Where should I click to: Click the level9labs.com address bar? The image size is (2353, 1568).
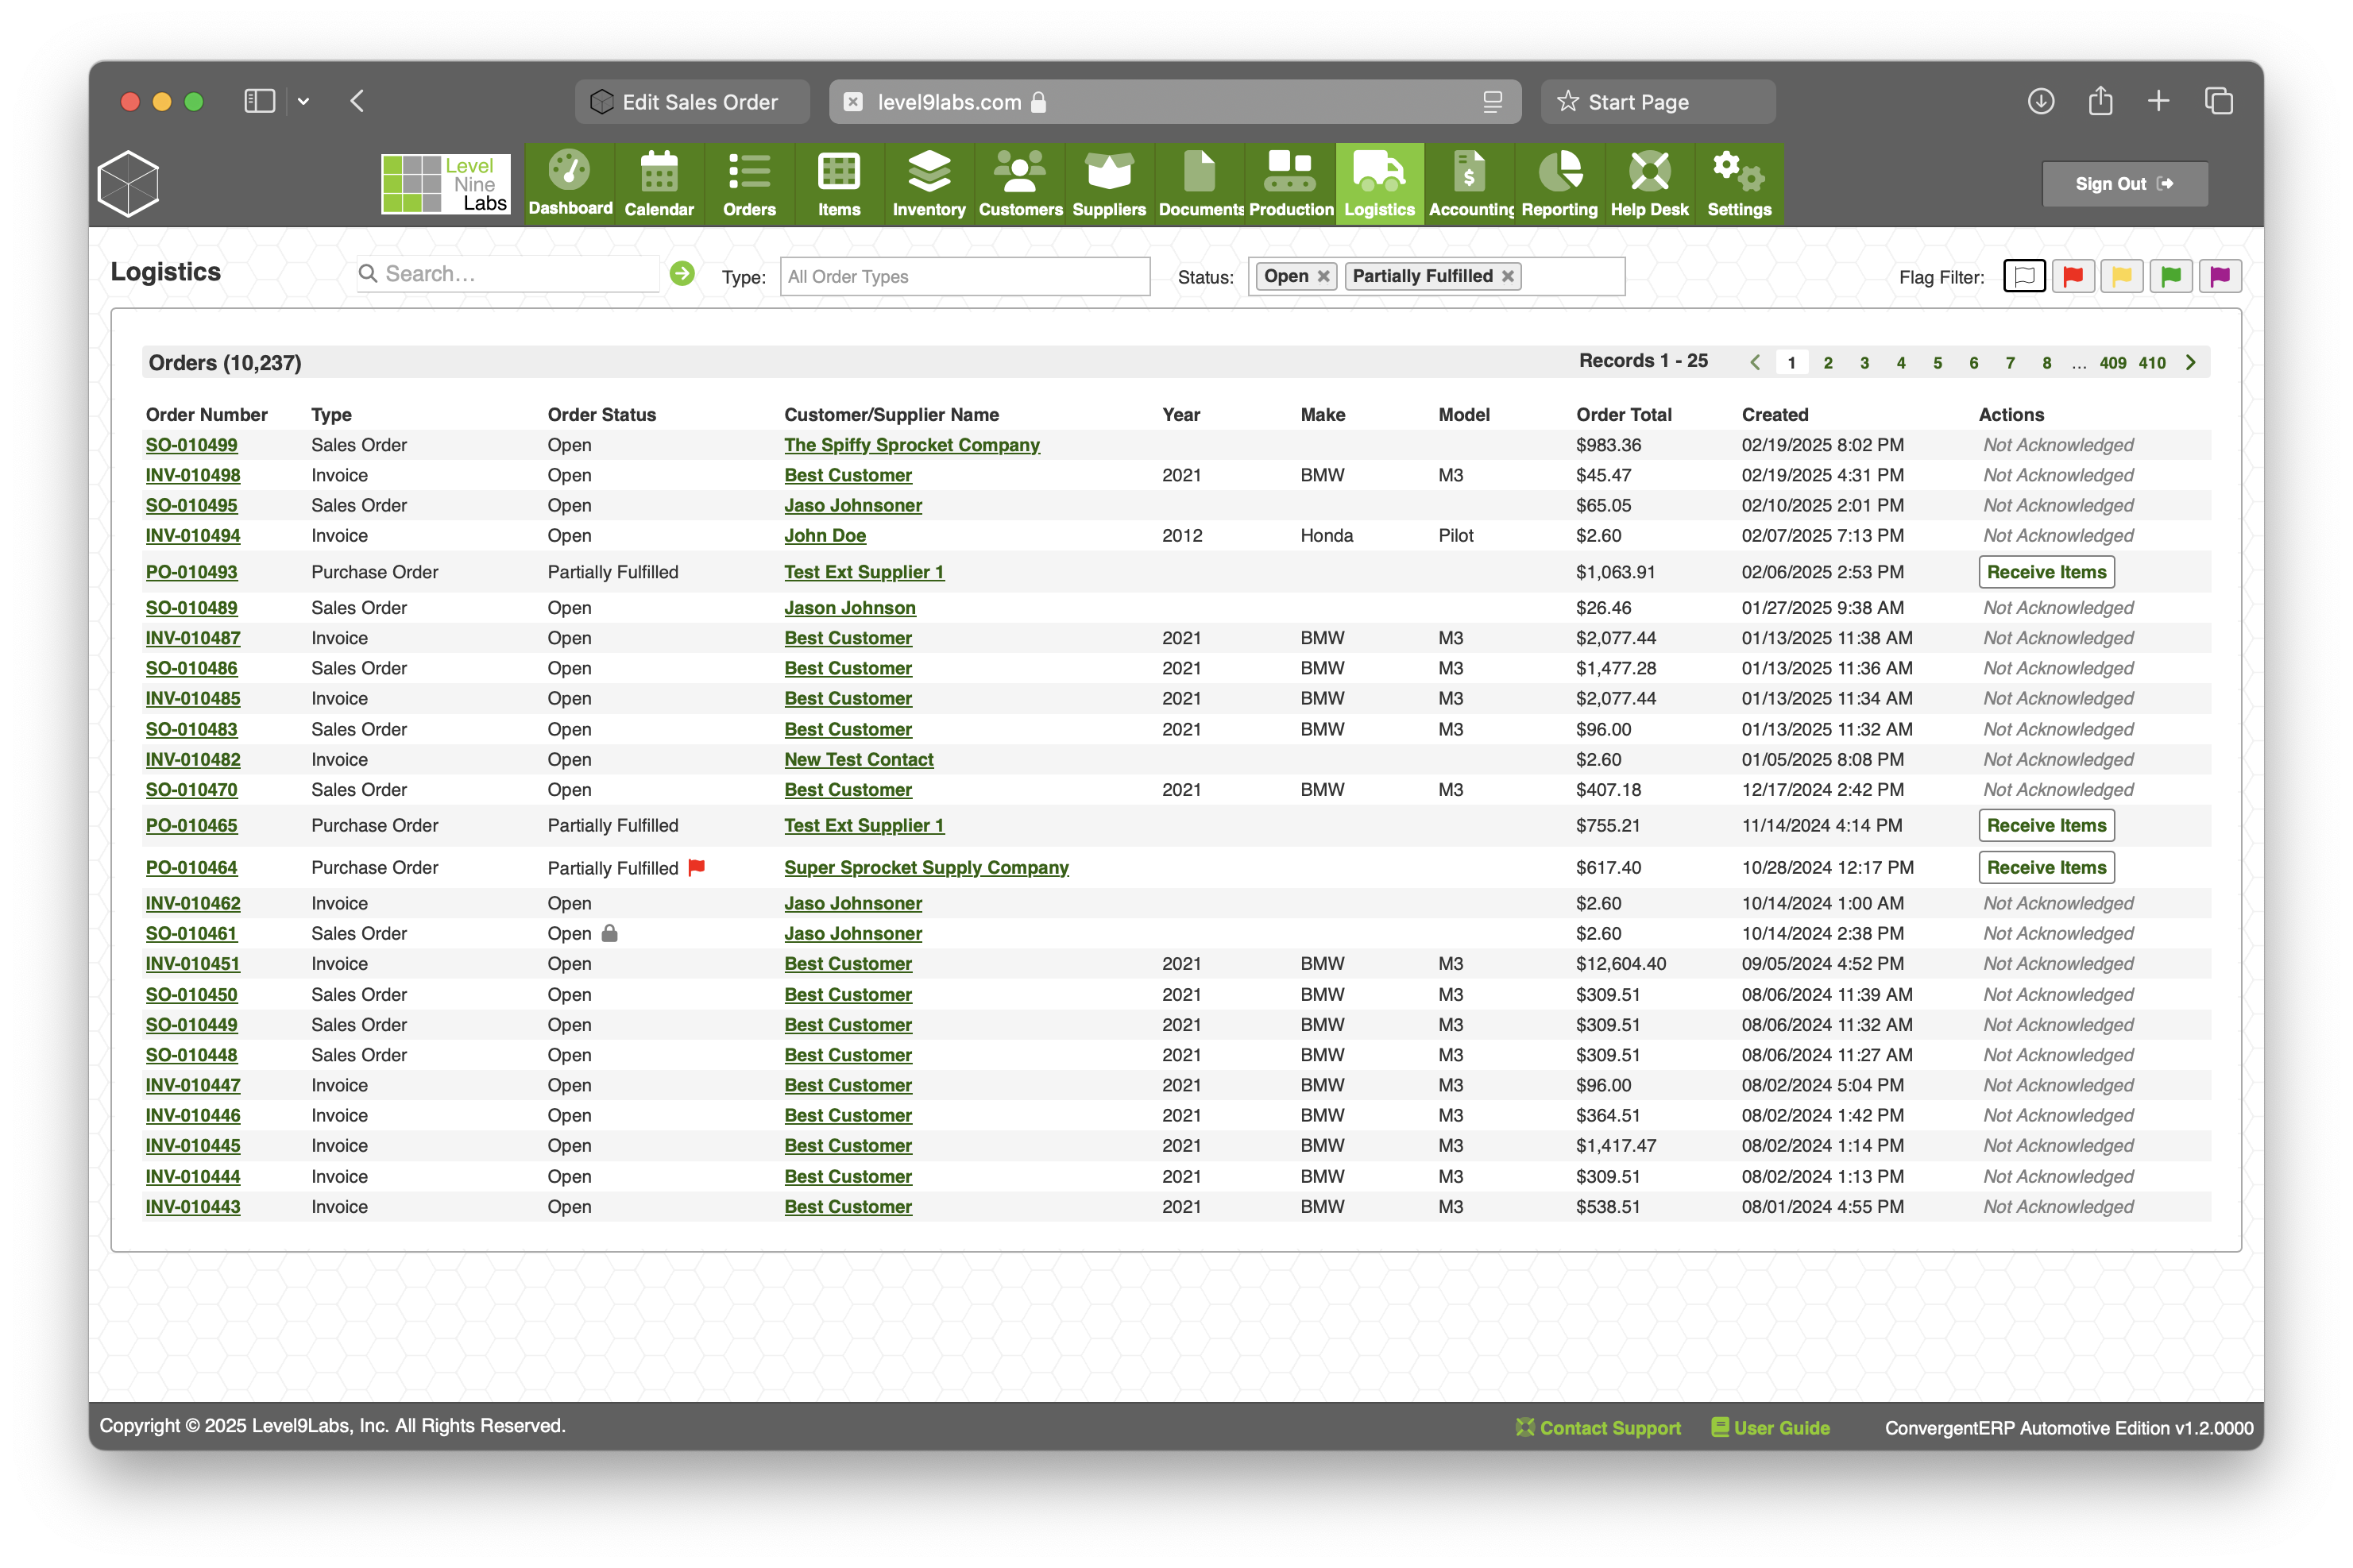pyautogui.click(x=1175, y=102)
